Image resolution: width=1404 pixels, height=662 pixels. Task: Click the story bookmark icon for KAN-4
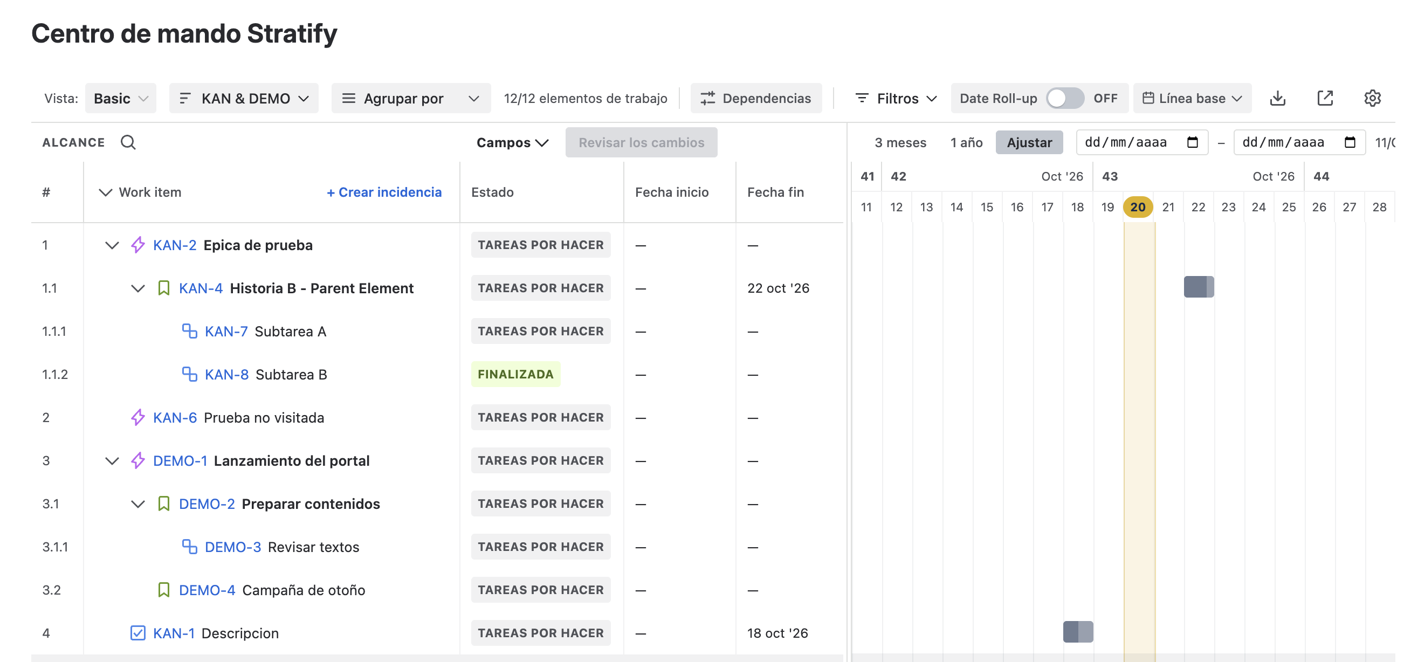tap(163, 288)
